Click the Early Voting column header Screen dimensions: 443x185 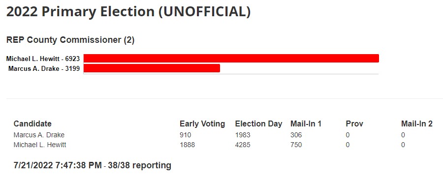tap(202, 123)
